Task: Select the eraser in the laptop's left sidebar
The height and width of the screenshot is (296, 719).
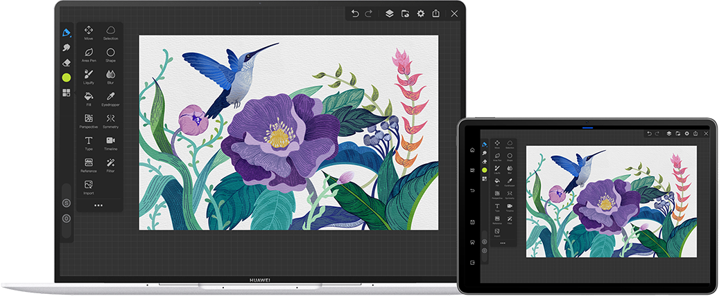Action: tap(67, 62)
